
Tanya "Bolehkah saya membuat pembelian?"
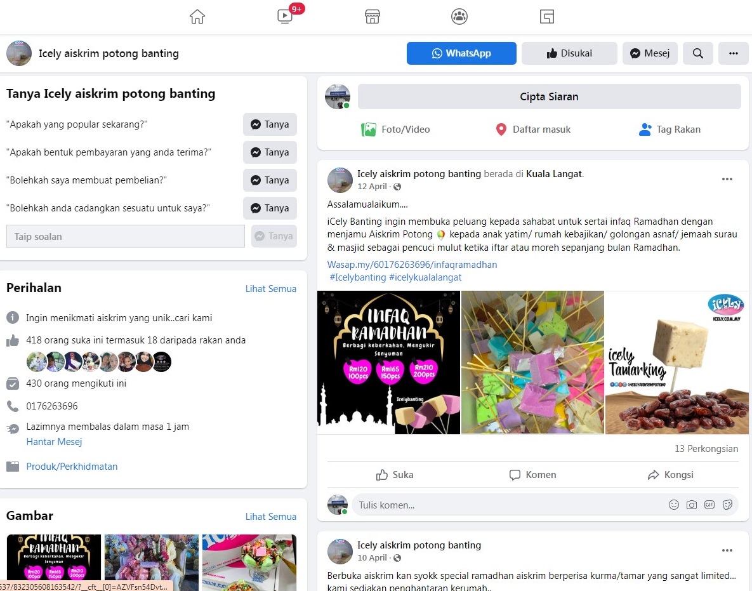[270, 180]
